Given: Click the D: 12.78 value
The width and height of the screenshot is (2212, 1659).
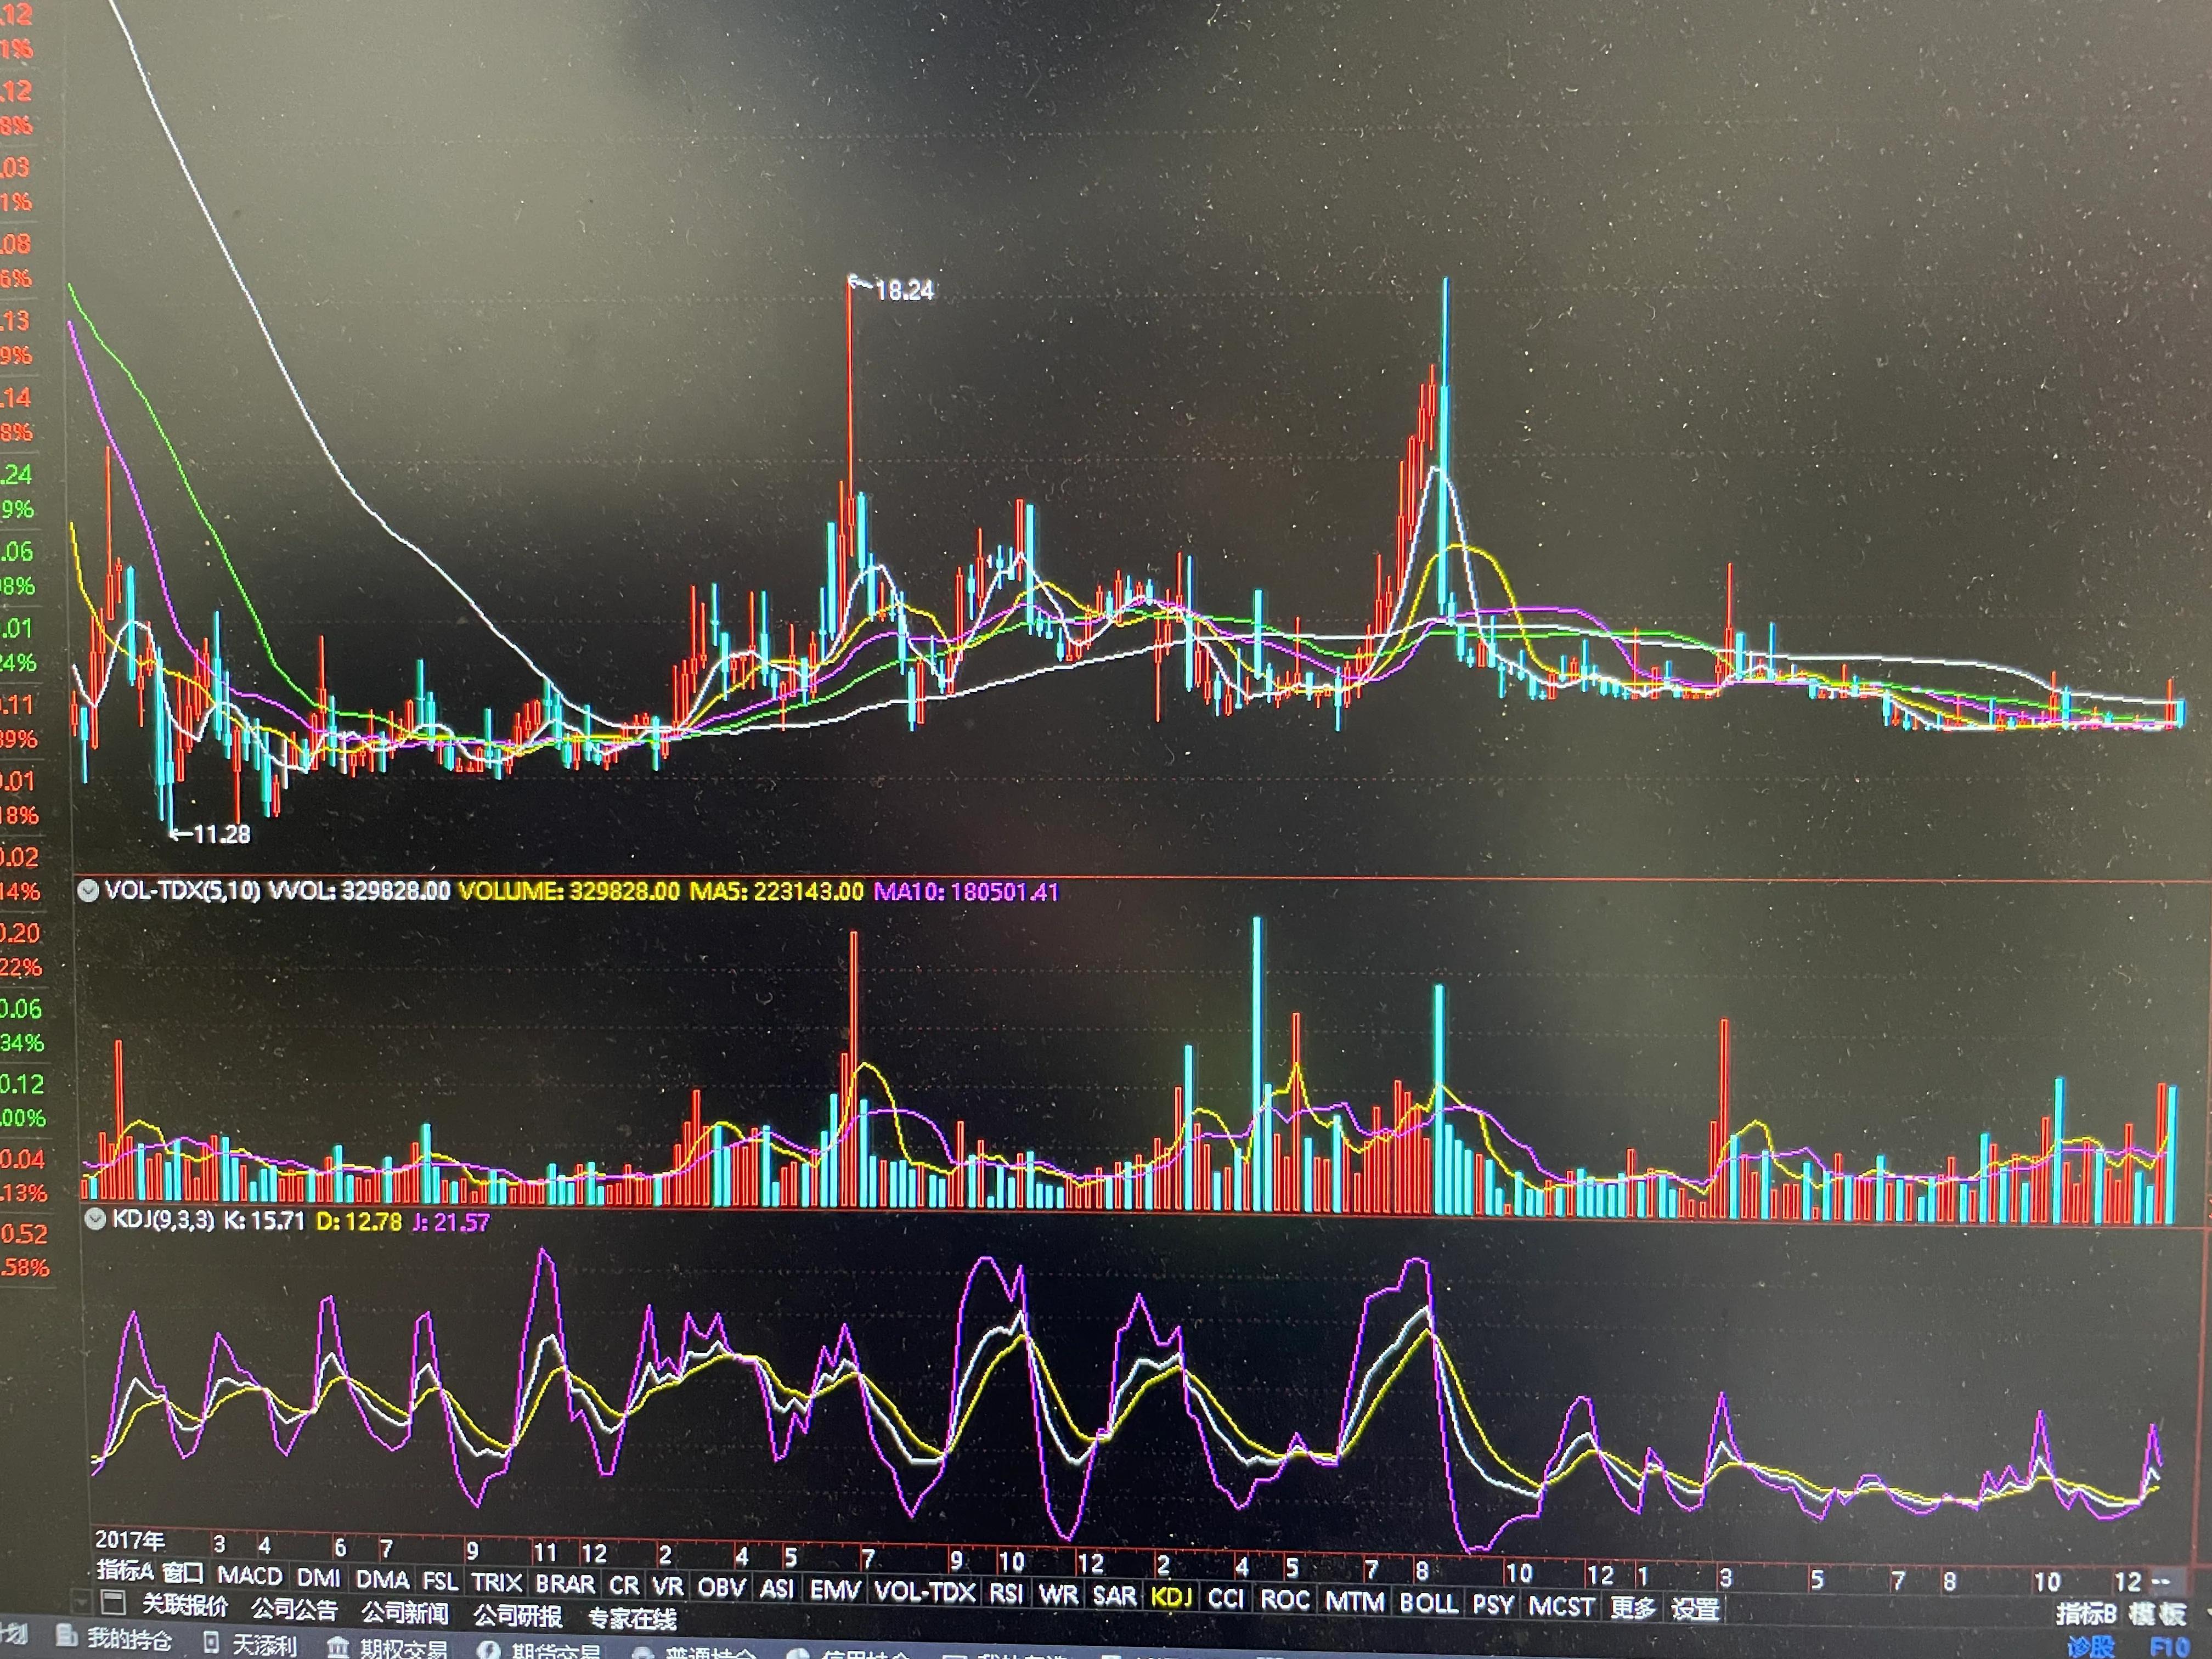Looking at the screenshot, I should pos(358,1222).
